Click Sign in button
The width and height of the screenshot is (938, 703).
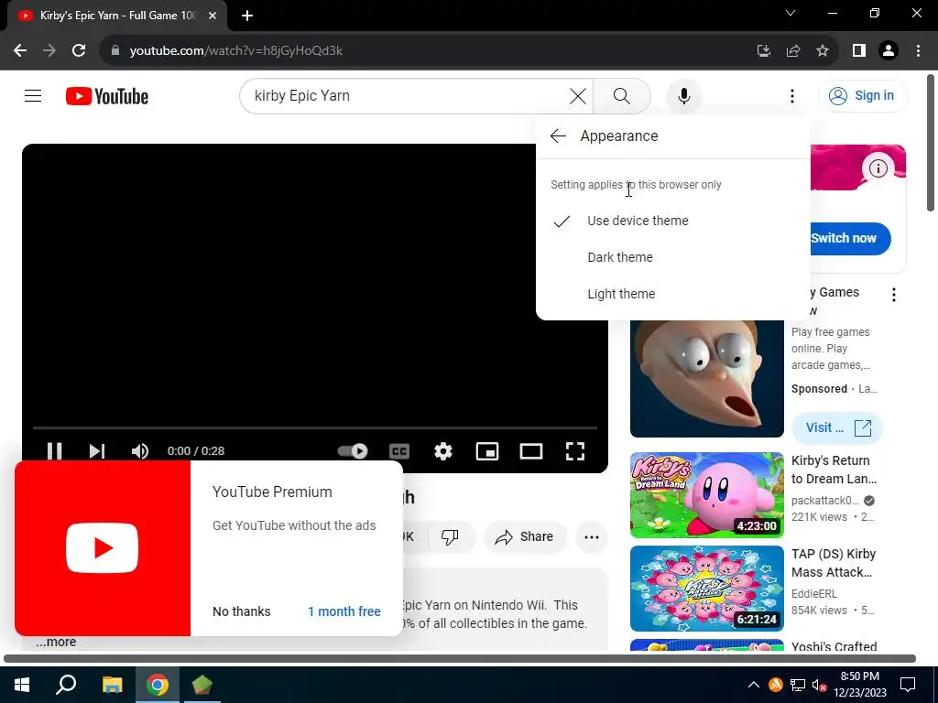tap(863, 95)
